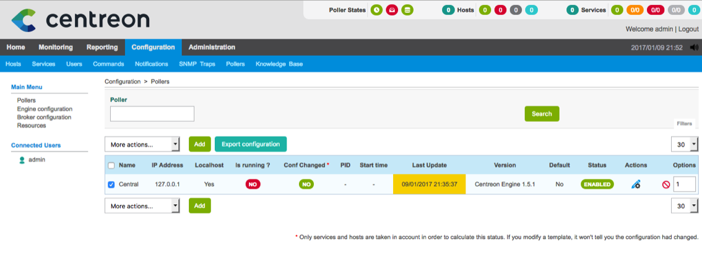Image resolution: width=702 pixels, height=276 pixels.
Task: Click the green clock poller state icon
Action: (x=376, y=10)
